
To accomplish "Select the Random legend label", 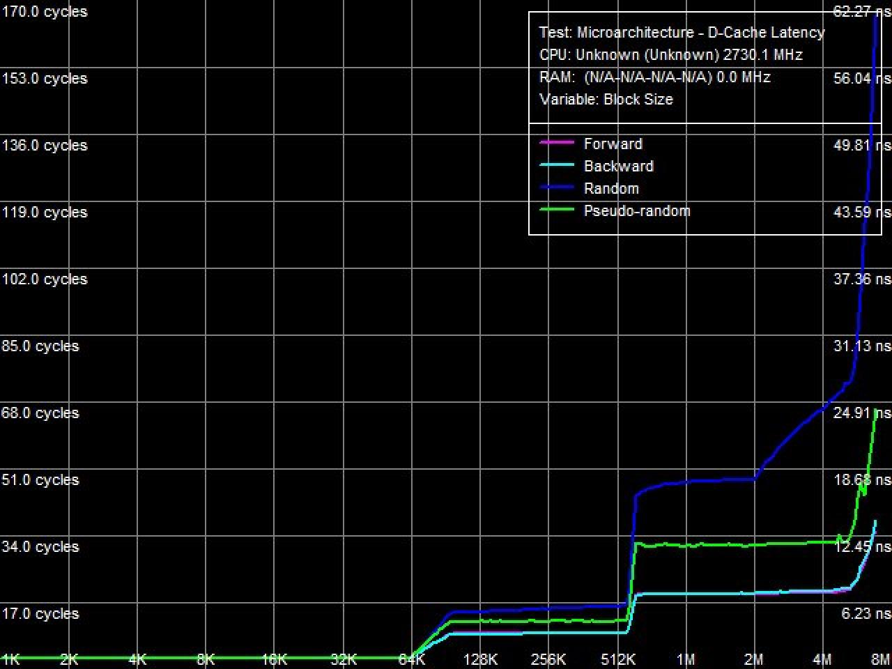I will point(610,188).
